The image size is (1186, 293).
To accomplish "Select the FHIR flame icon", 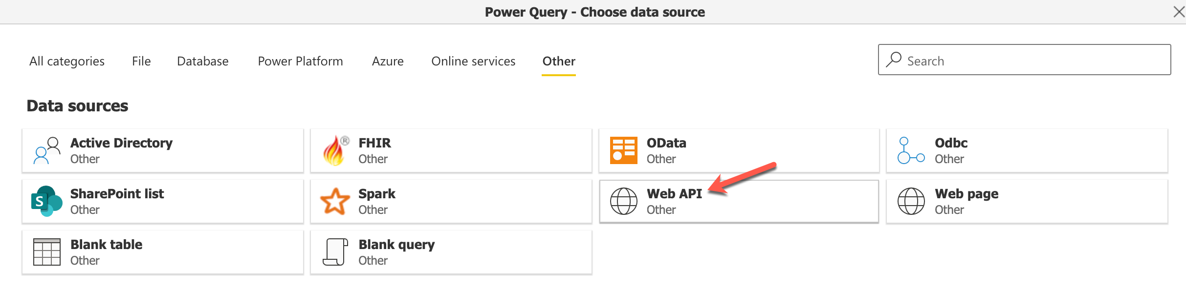I will pyautogui.click(x=335, y=150).
